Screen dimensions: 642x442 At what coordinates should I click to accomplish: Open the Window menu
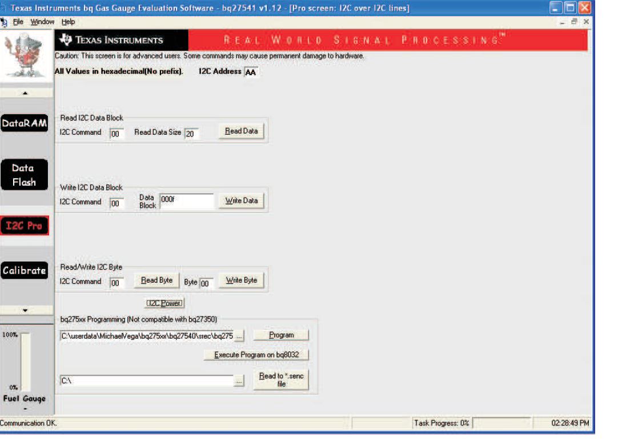(x=42, y=22)
